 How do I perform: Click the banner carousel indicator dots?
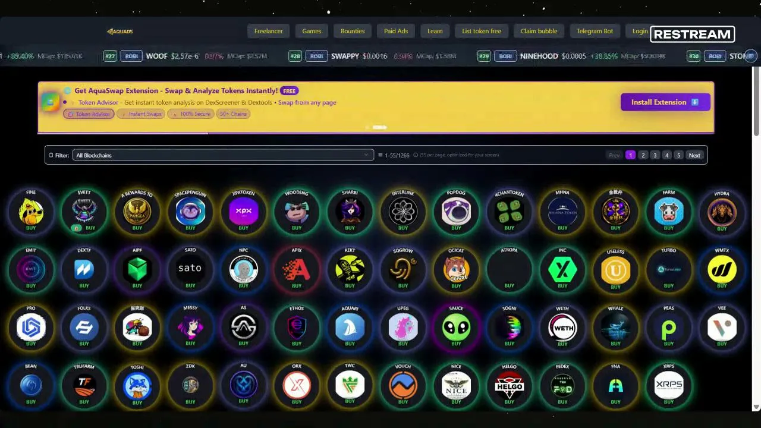[x=376, y=127]
